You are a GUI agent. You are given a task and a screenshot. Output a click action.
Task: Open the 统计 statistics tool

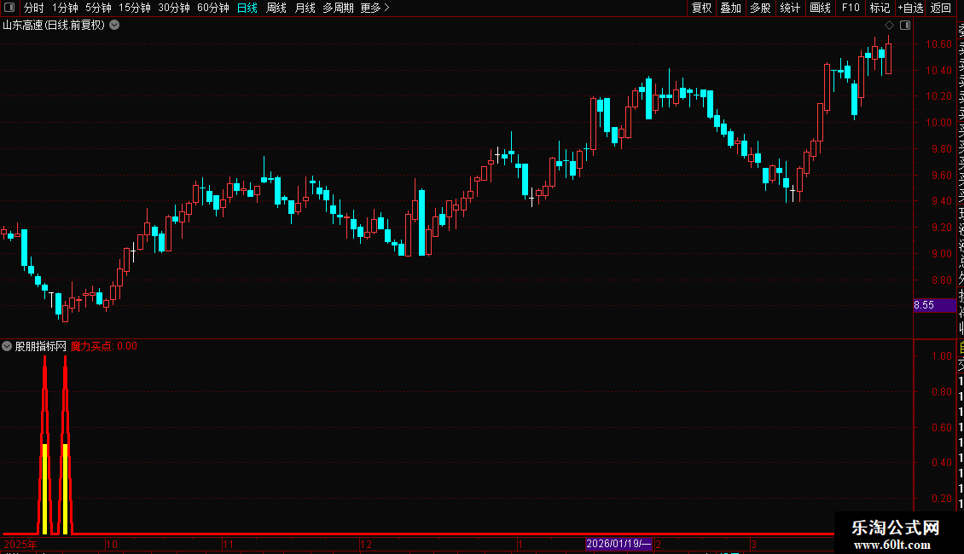pyautogui.click(x=790, y=8)
